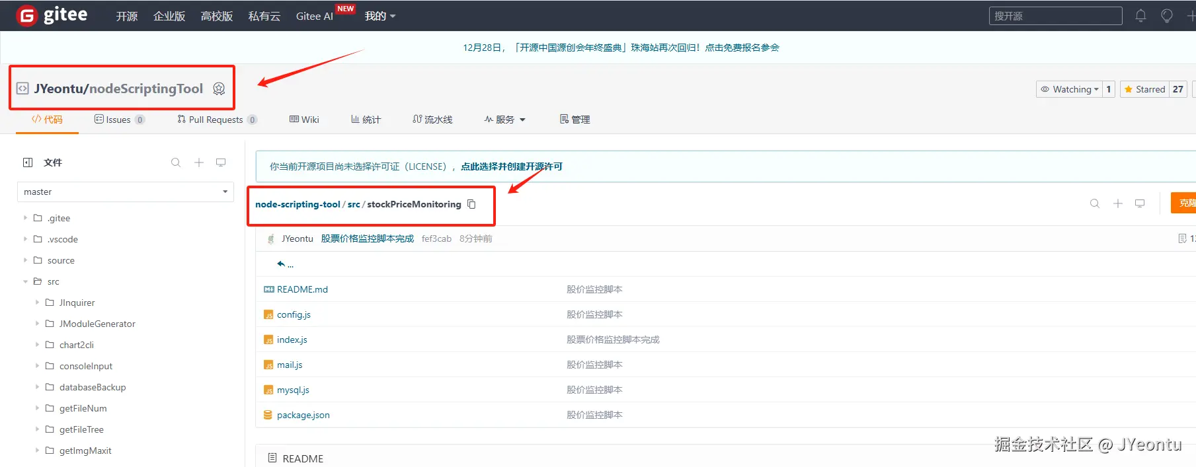The width and height of the screenshot is (1196, 467).
Task: Copy the stockPriceMonitoring path with the copy icon
Action: coord(471,204)
